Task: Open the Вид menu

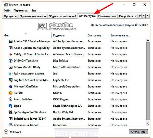Action: [34, 10]
